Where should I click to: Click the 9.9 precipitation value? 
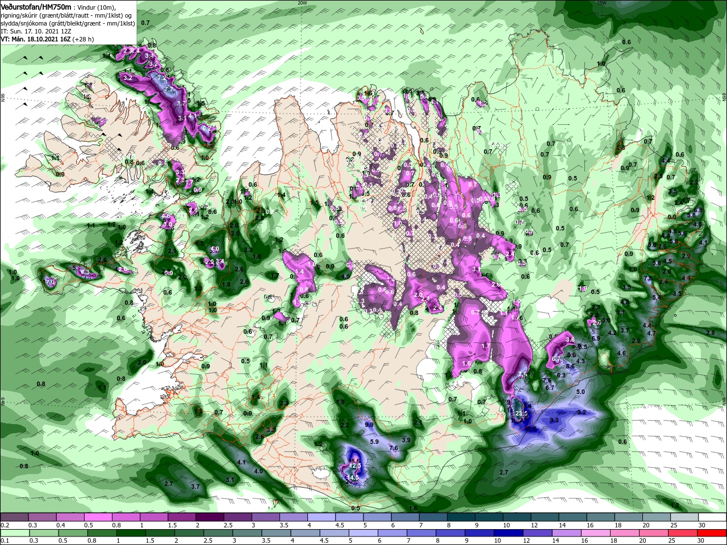(x=369, y=425)
